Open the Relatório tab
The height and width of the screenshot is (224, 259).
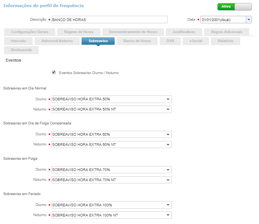click(226, 41)
